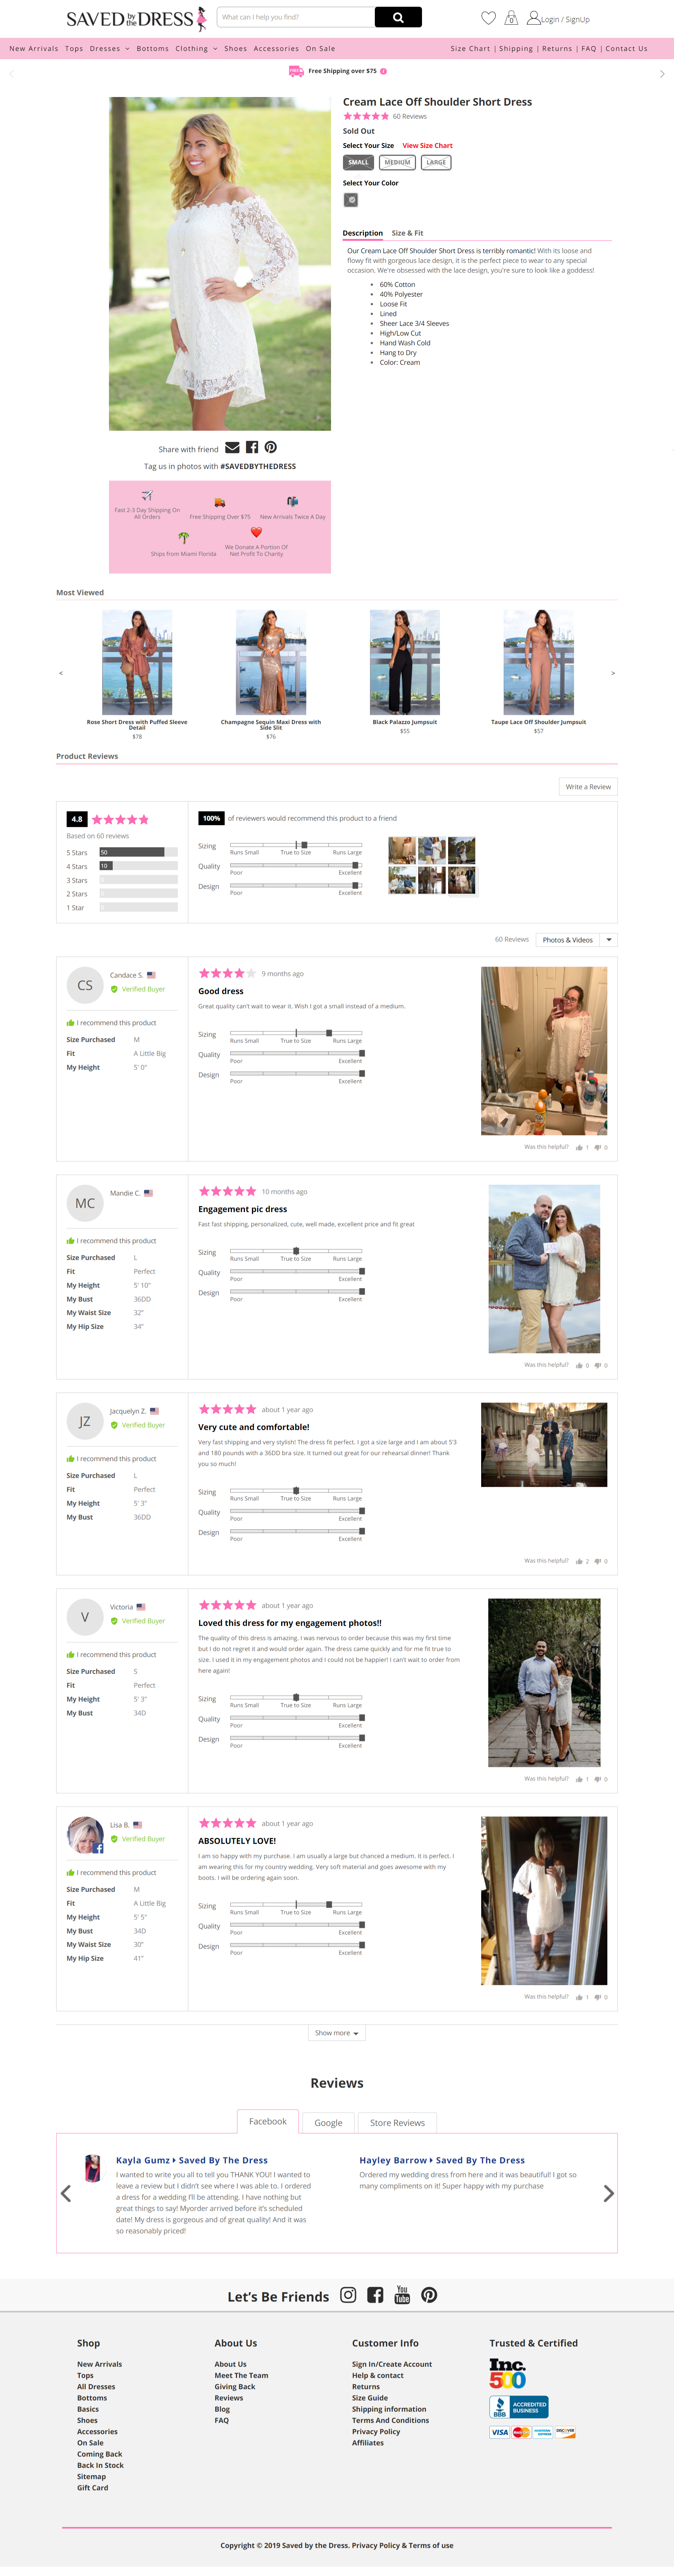This screenshot has width=674, height=2576.
Task: Filter reviews by 4 Stars bar
Action: pos(138,866)
